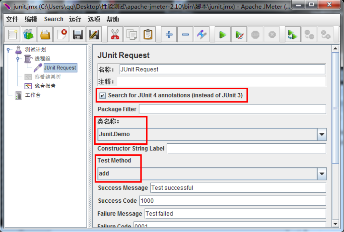Click the Remote start all icon
Viewport: 344px width, 232px height.
(x=293, y=34)
